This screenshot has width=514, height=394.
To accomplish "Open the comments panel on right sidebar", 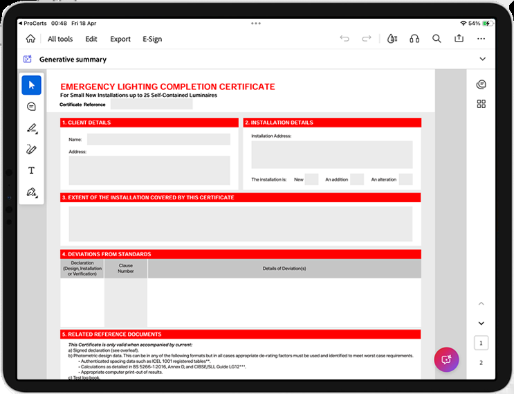I will coord(481,84).
